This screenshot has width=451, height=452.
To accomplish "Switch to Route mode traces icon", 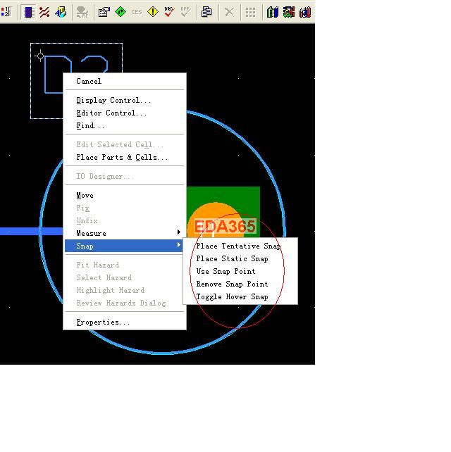I will pos(44,12).
